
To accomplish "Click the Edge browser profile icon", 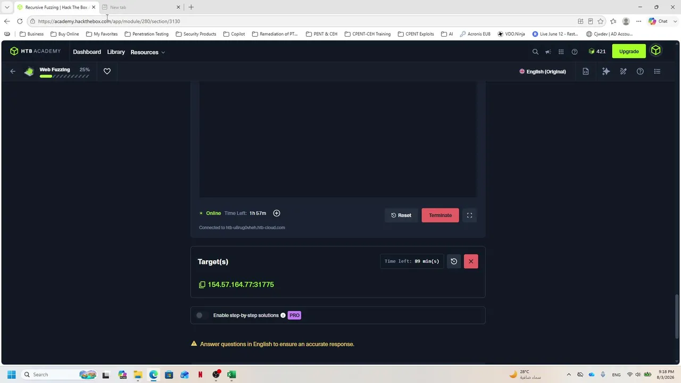I will (626, 21).
